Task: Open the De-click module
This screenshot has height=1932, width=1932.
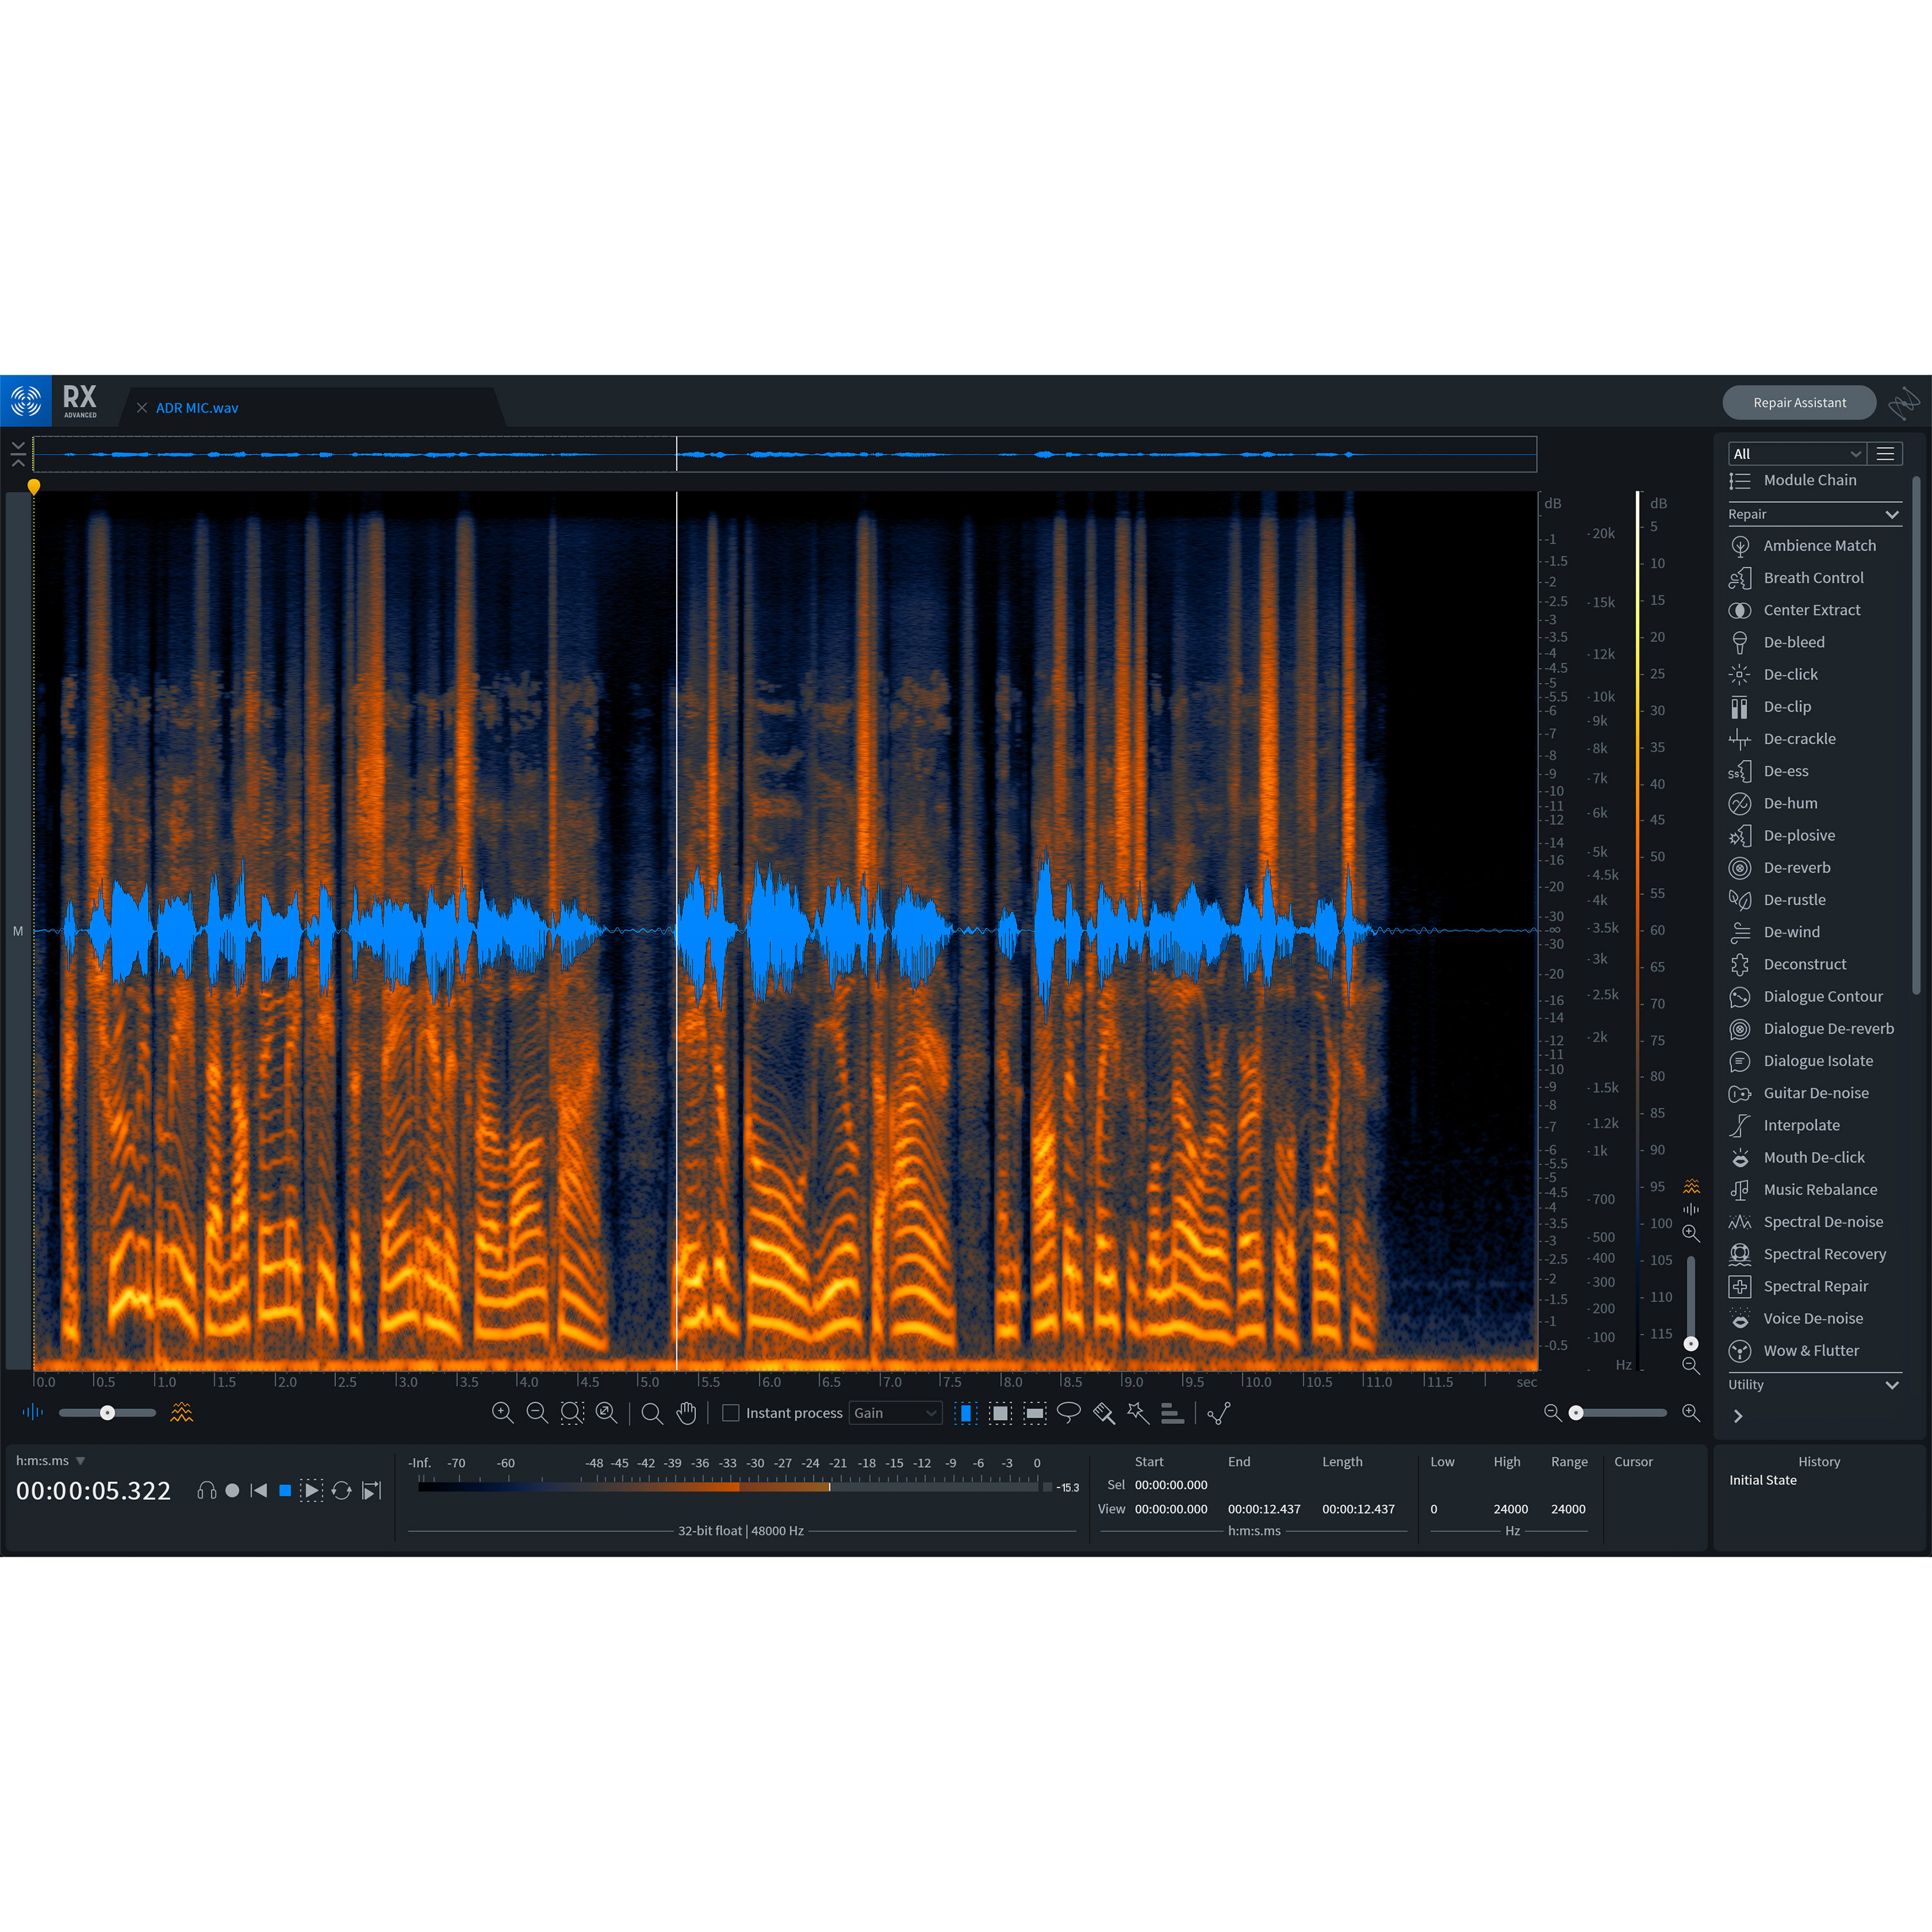Action: tap(1790, 674)
